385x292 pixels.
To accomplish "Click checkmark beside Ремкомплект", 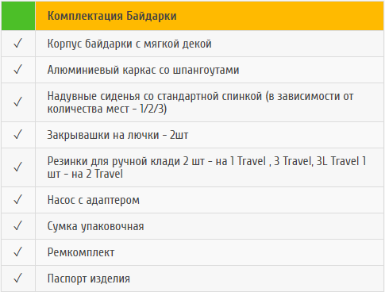I will tap(17, 252).
